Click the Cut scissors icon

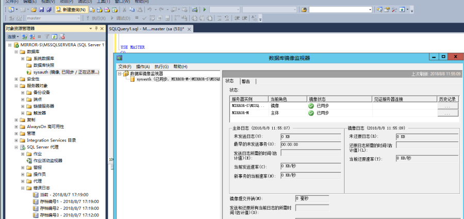pyautogui.click(x=124, y=10)
